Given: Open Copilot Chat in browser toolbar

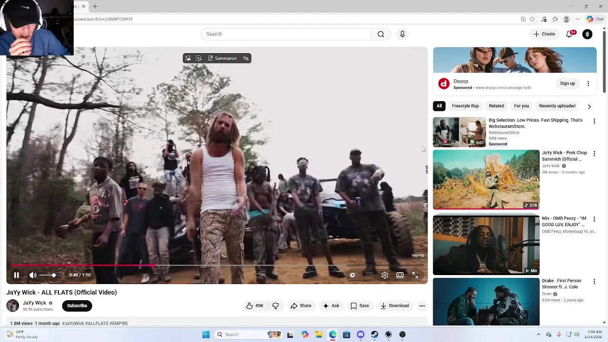Looking at the screenshot, I should coord(595,19).
